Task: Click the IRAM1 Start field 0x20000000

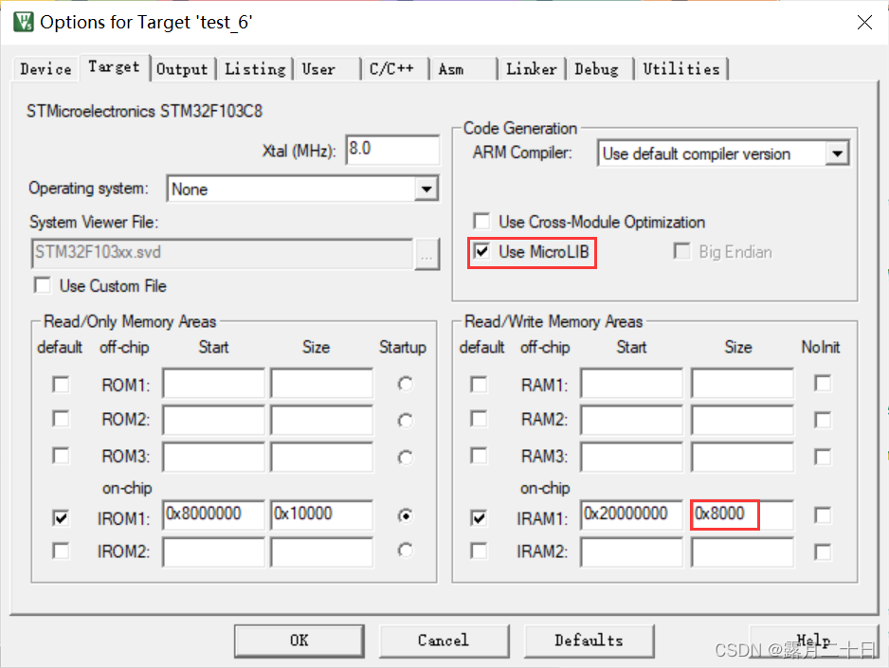Action: (631, 515)
